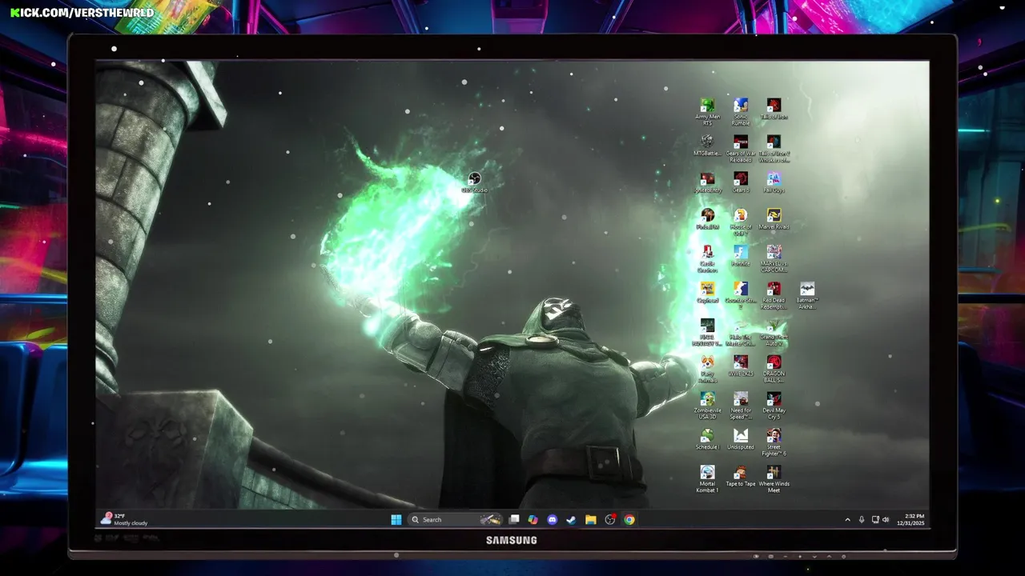The height and width of the screenshot is (576, 1025).
Task: Open OBS Studio from the taskbar
Action: (x=610, y=520)
